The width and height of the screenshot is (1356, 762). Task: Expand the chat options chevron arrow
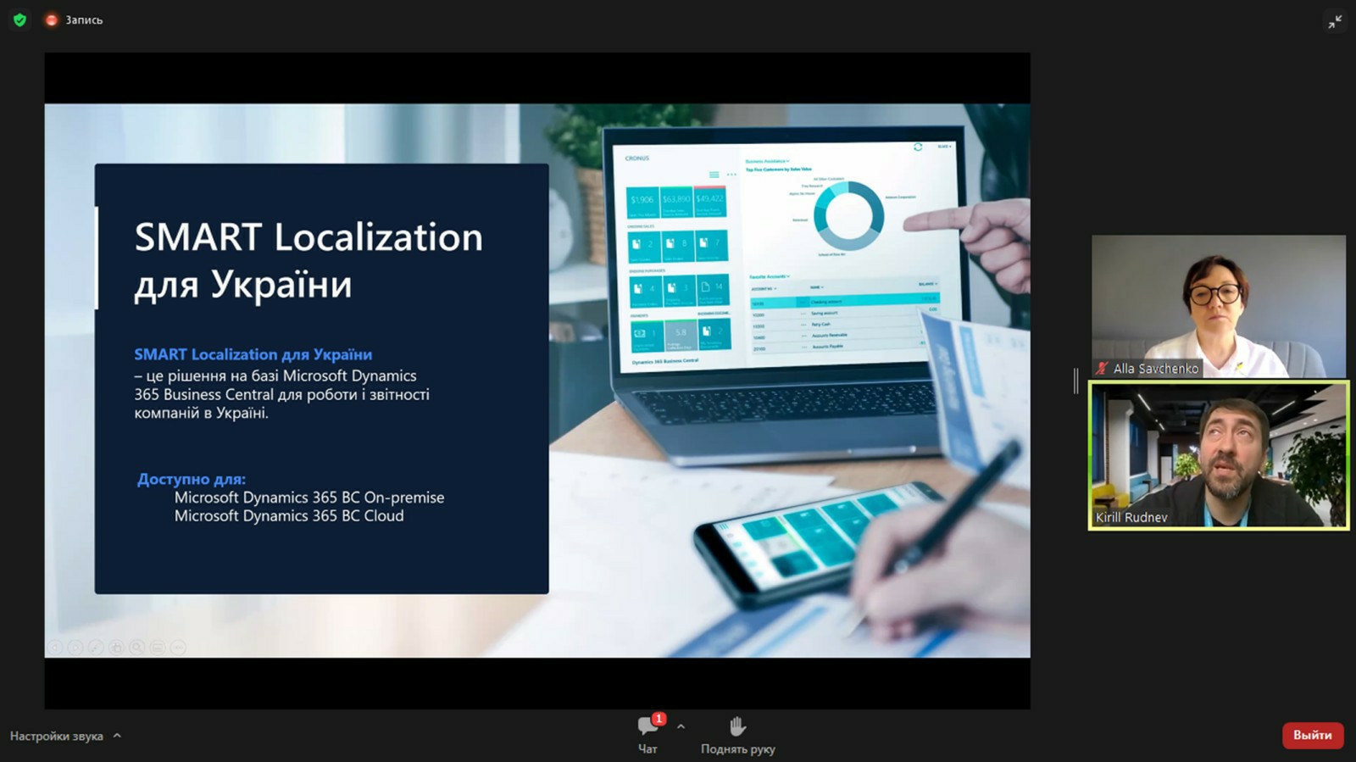pos(681,726)
